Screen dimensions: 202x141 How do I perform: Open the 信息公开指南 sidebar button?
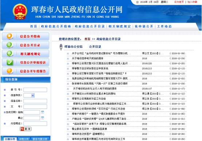[x=26, y=36]
